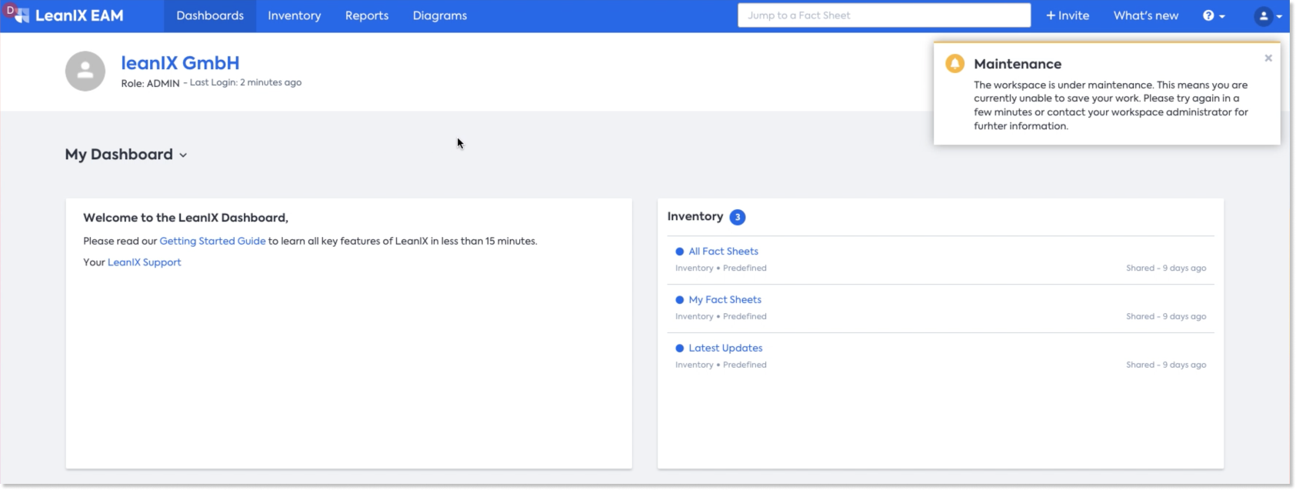Click the 'Last Login: 2 minutes ago' text
This screenshot has width=1296, height=490.
[x=245, y=82]
